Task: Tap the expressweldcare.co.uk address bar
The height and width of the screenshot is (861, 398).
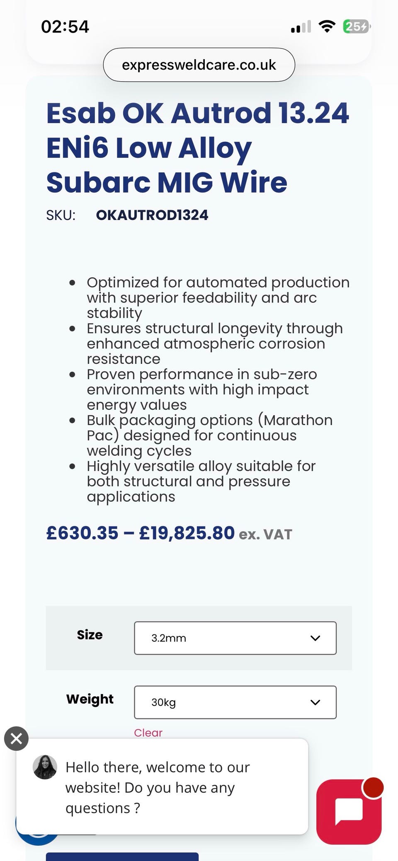Action: [x=199, y=65]
